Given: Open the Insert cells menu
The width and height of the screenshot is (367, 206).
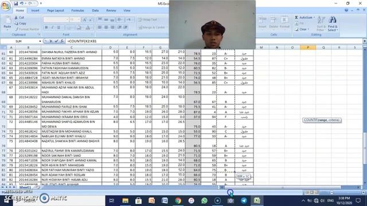Looking at the screenshot, I should [x=263, y=23].
